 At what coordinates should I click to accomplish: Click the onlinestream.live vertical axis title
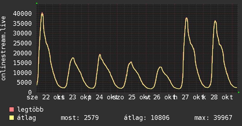coord(3,48)
